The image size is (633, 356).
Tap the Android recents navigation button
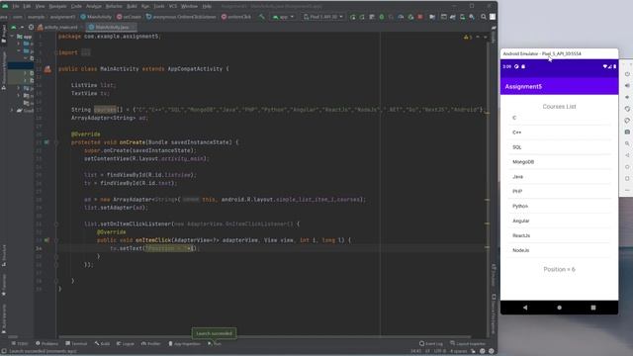click(593, 308)
